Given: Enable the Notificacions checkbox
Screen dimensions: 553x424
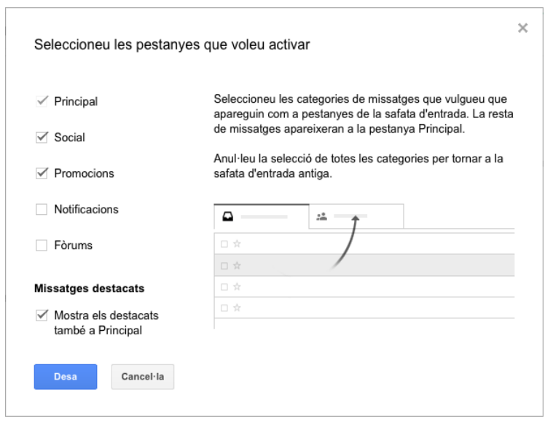Looking at the screenshot, I should [42, 209].
